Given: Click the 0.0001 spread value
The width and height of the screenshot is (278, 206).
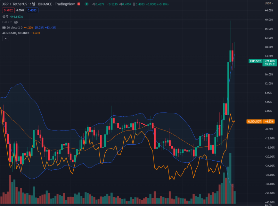Looking at the screenshot, I should (20, 10).
